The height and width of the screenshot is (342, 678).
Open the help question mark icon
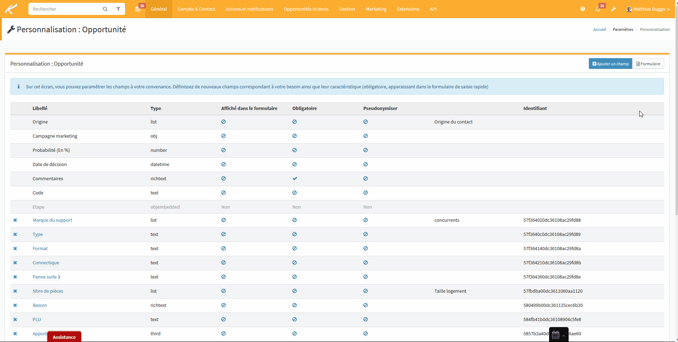tap(582, 9)
